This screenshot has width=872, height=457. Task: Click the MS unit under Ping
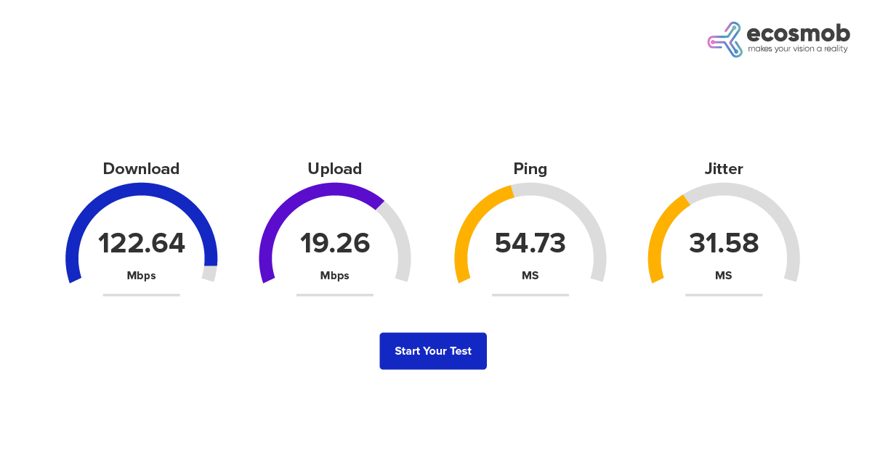tap(530, 276)
